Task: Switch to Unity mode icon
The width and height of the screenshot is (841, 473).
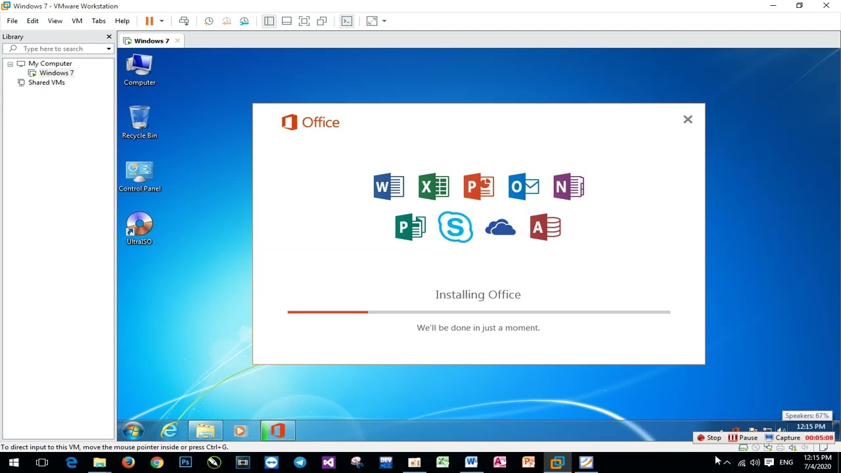Action: click(x=322, y=21)
